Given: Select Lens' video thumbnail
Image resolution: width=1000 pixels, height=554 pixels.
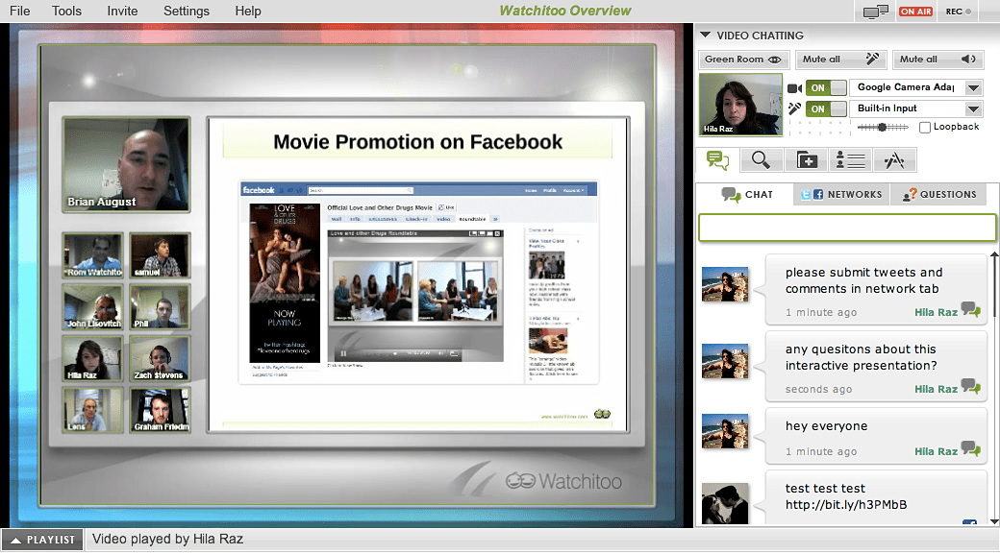Looking at the screenshot, I should [x=93, y=409].
